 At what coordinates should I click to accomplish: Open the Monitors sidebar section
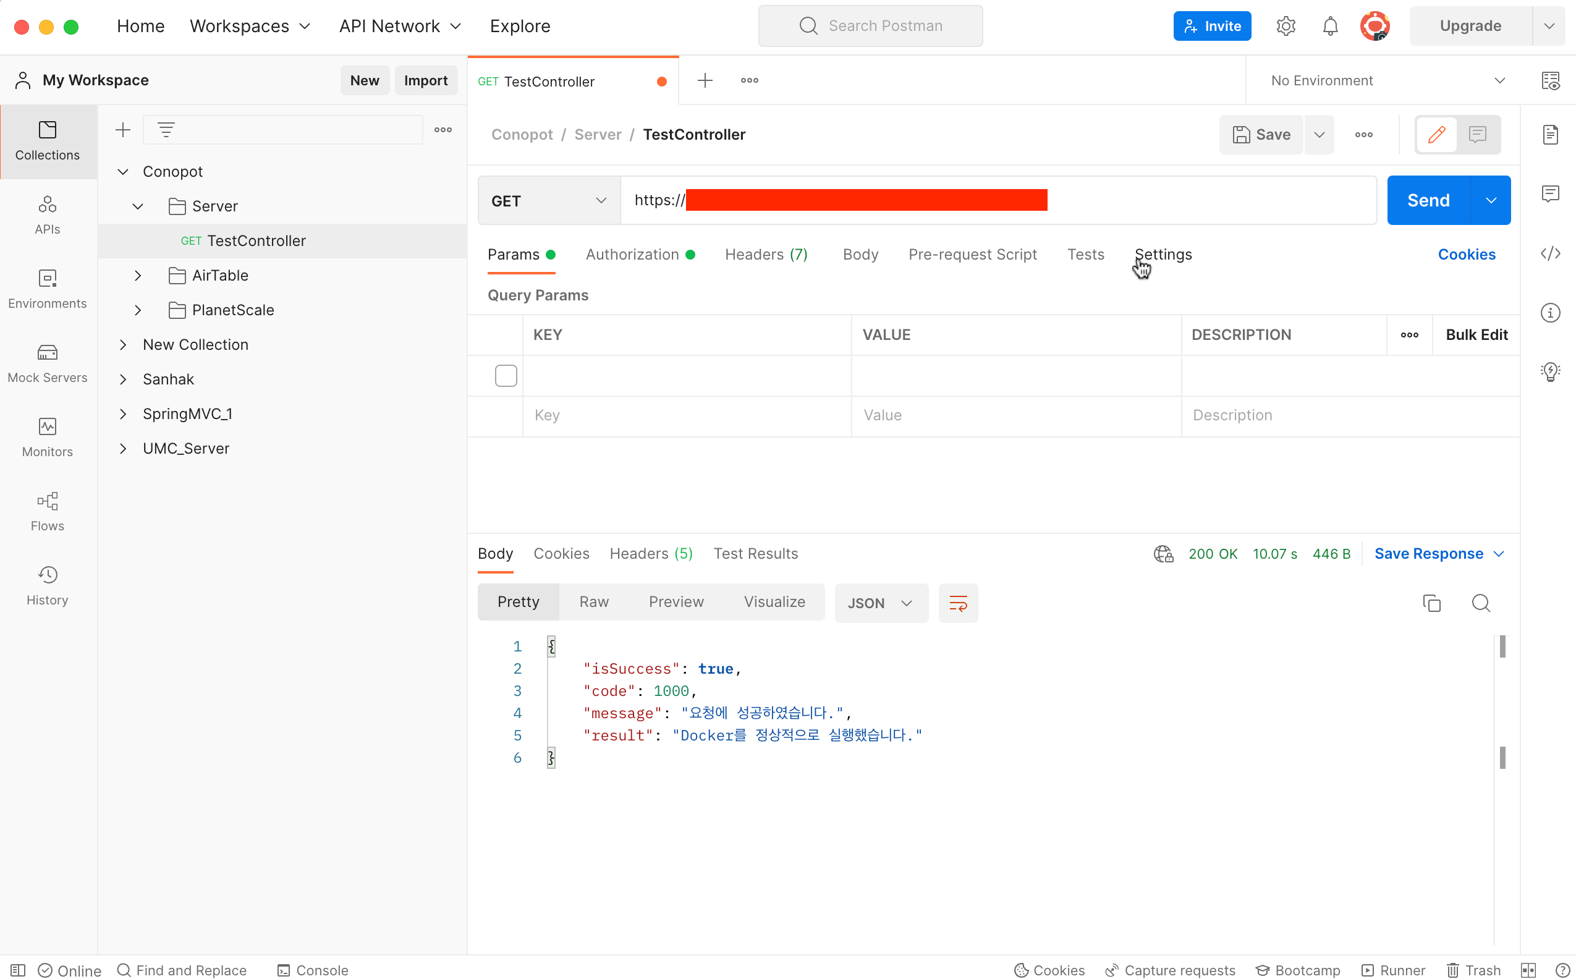[x=47, y=437]
